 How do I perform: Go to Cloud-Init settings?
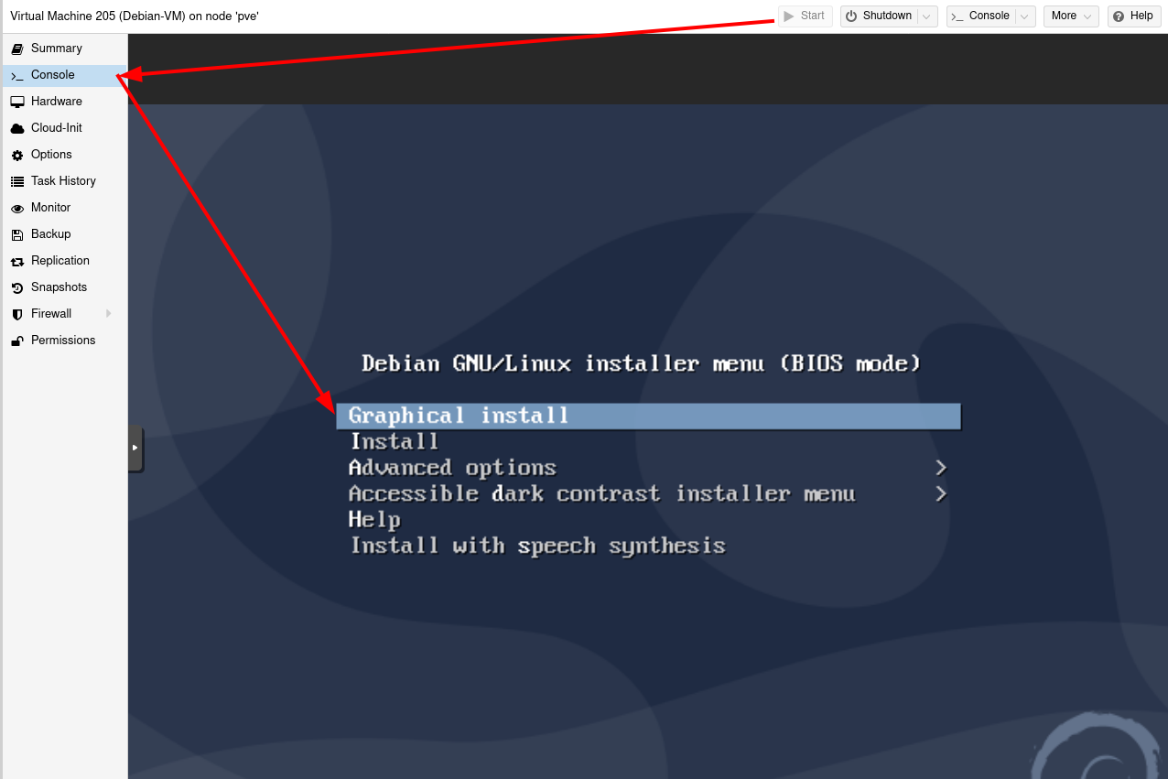[x=65, y=128]
